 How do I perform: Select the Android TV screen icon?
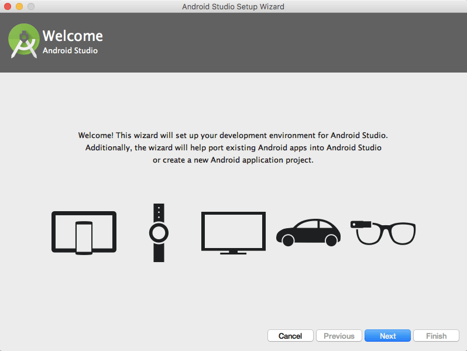click(233, 233)
